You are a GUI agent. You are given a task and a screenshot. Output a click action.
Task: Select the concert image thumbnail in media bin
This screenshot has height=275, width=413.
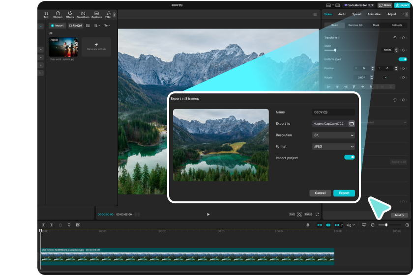tap(63, 47)
